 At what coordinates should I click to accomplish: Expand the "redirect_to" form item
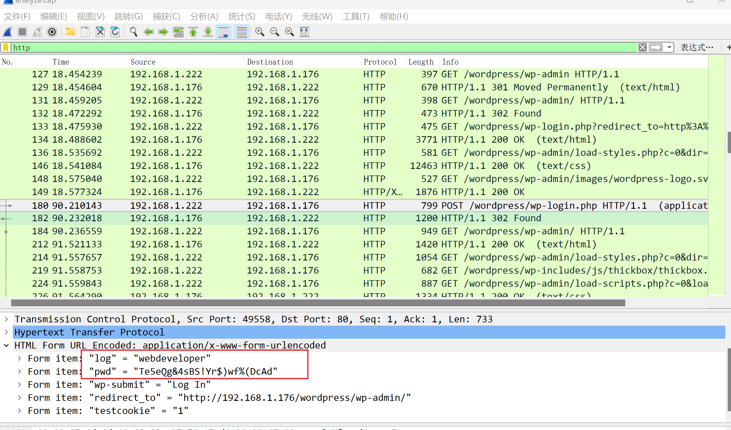(x=19, y=398)
